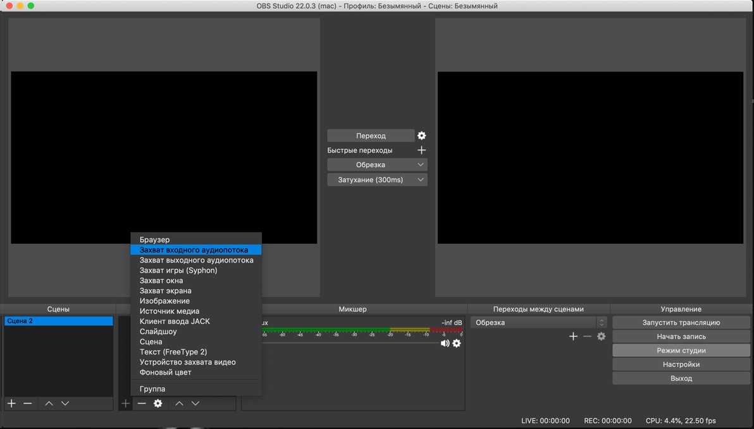Open mixer audio settings gear icon
This screenshot has height=429, width=754.
[x=457, y=343]
